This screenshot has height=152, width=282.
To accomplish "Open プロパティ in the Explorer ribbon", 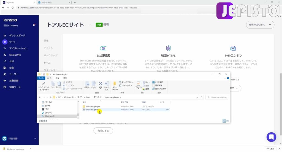I will click(138, 85).
